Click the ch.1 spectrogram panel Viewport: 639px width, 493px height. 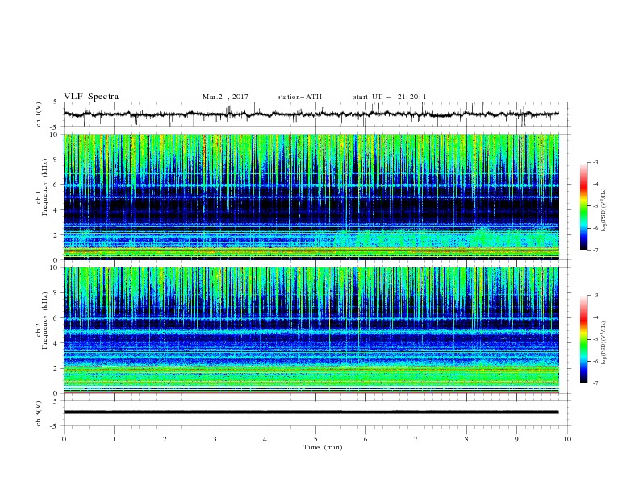pyautogui.click(x=311, y=197)
